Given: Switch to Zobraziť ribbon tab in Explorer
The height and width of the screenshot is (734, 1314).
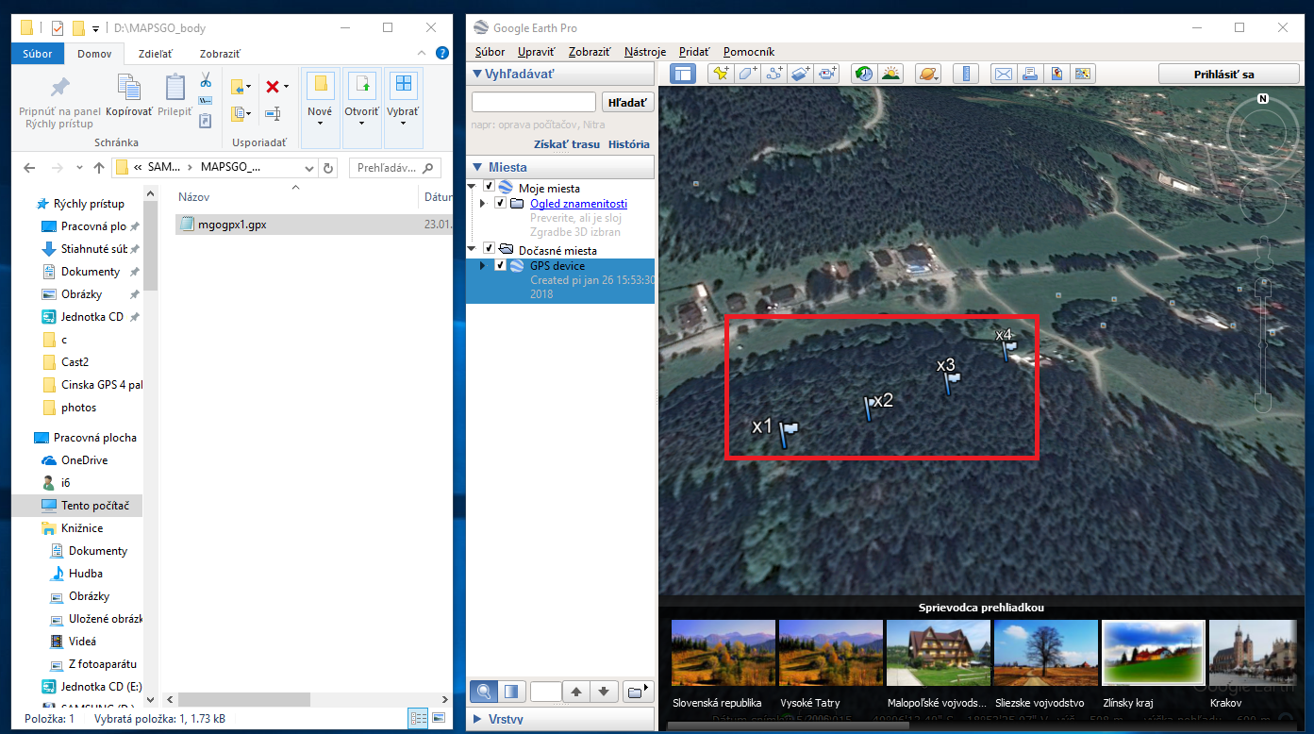Looking at the screenshot, I should [220, 54].
